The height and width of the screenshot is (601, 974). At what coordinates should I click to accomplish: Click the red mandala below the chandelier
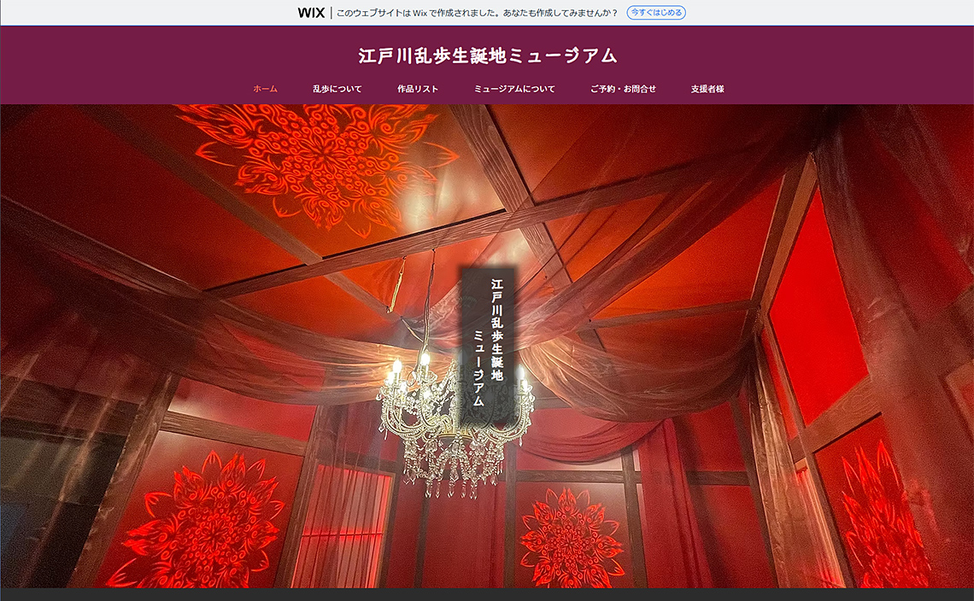coord(571,536)
